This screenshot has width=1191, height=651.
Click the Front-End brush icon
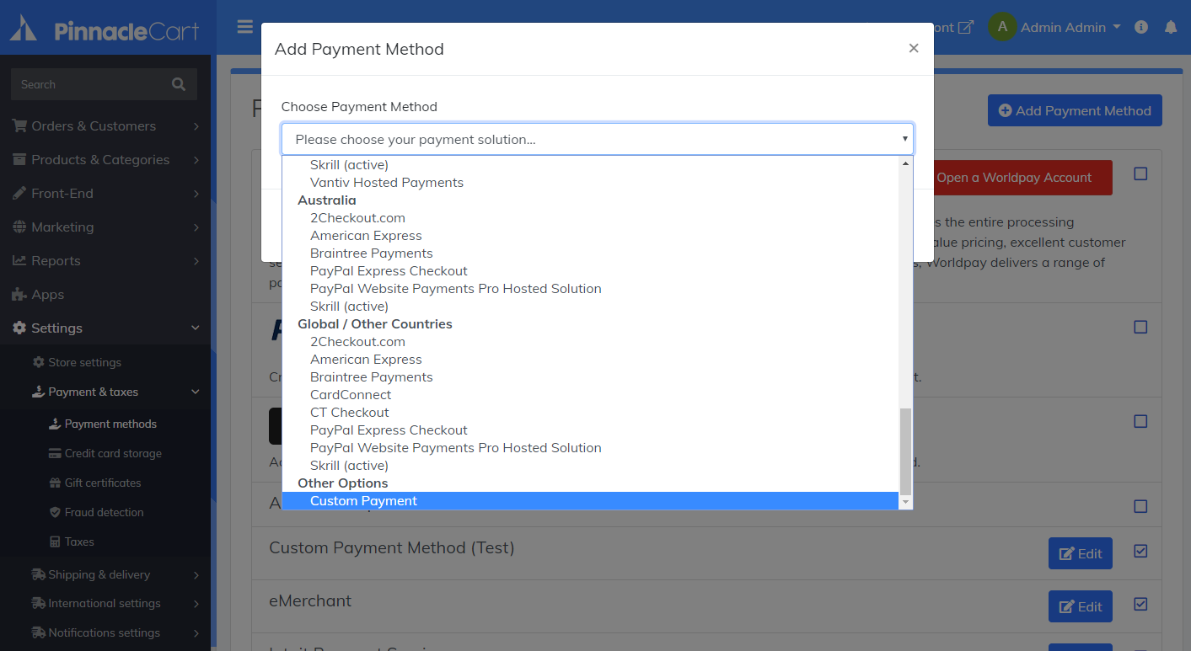pyautogui.click(x=19, y=193)
